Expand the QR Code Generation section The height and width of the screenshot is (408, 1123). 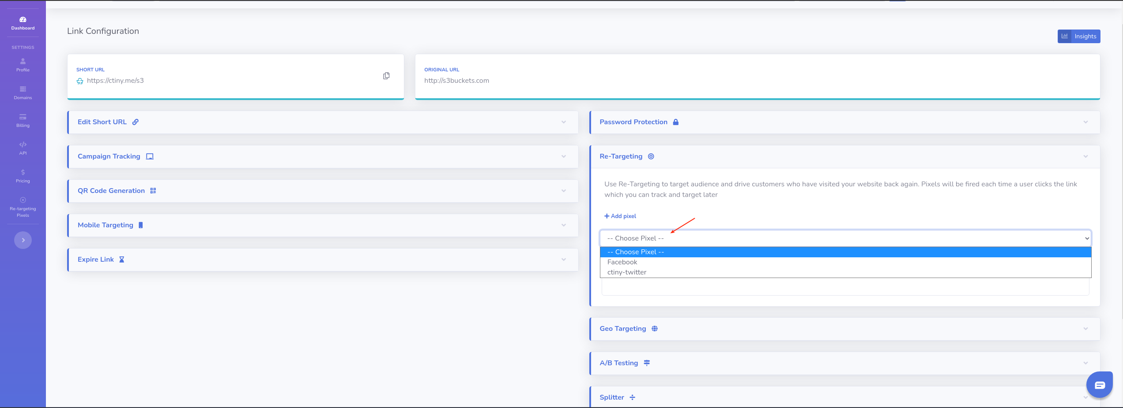click(323, 191)
